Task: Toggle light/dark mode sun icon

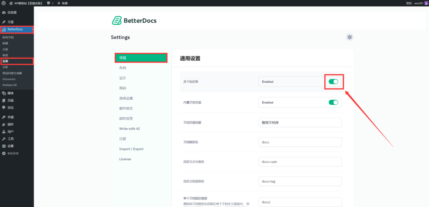Action: [x=349, y=37]
